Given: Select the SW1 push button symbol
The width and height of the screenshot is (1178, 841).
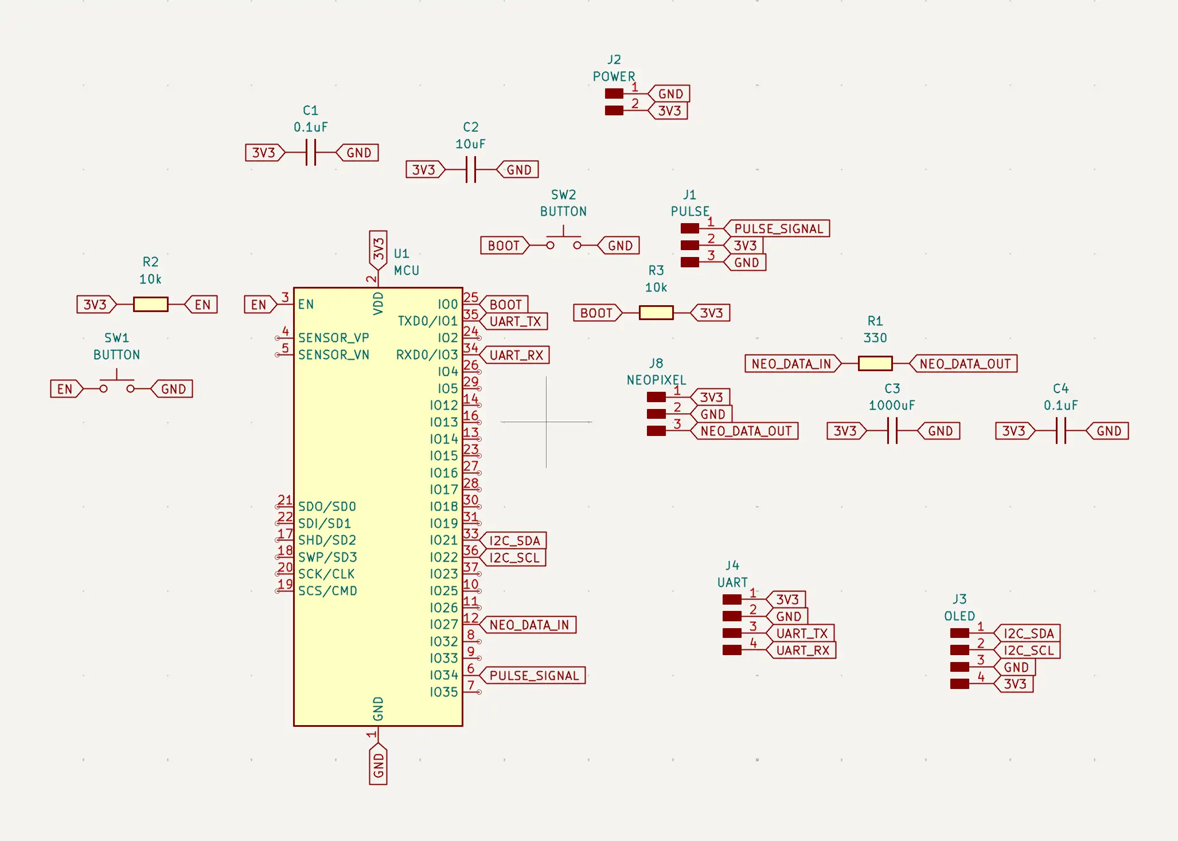Looking at the screenshot, I should point(117,385).
